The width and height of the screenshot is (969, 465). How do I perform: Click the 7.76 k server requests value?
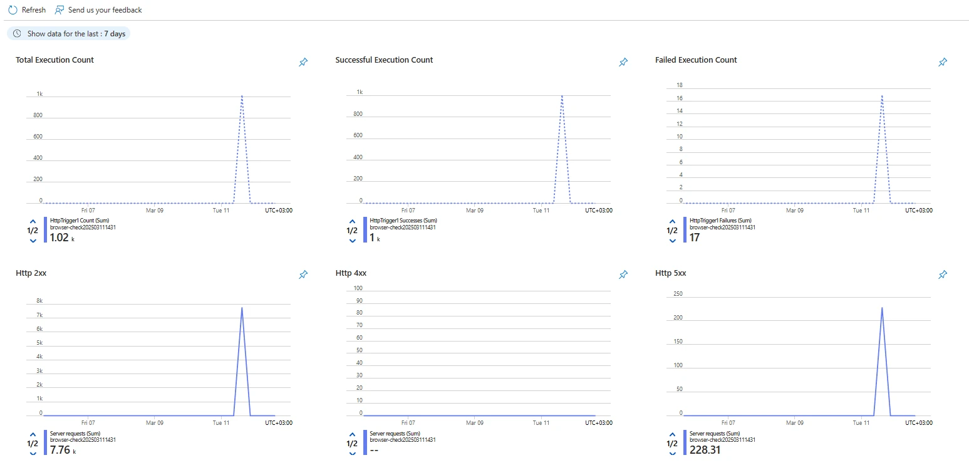(x=63, y=451)
